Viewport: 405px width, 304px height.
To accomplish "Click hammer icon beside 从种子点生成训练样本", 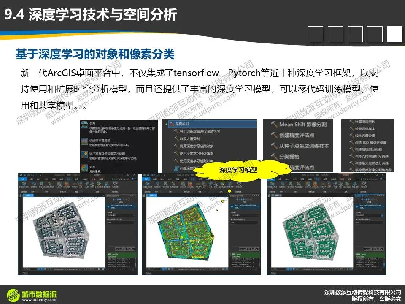I will [274, 146].
